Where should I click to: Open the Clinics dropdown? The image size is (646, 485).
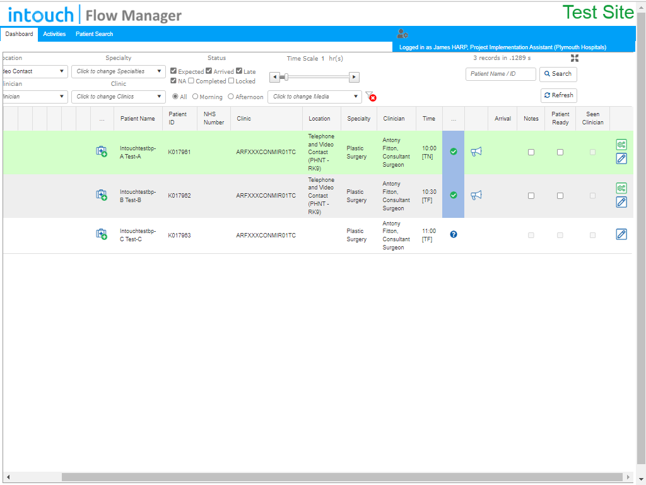118,97
